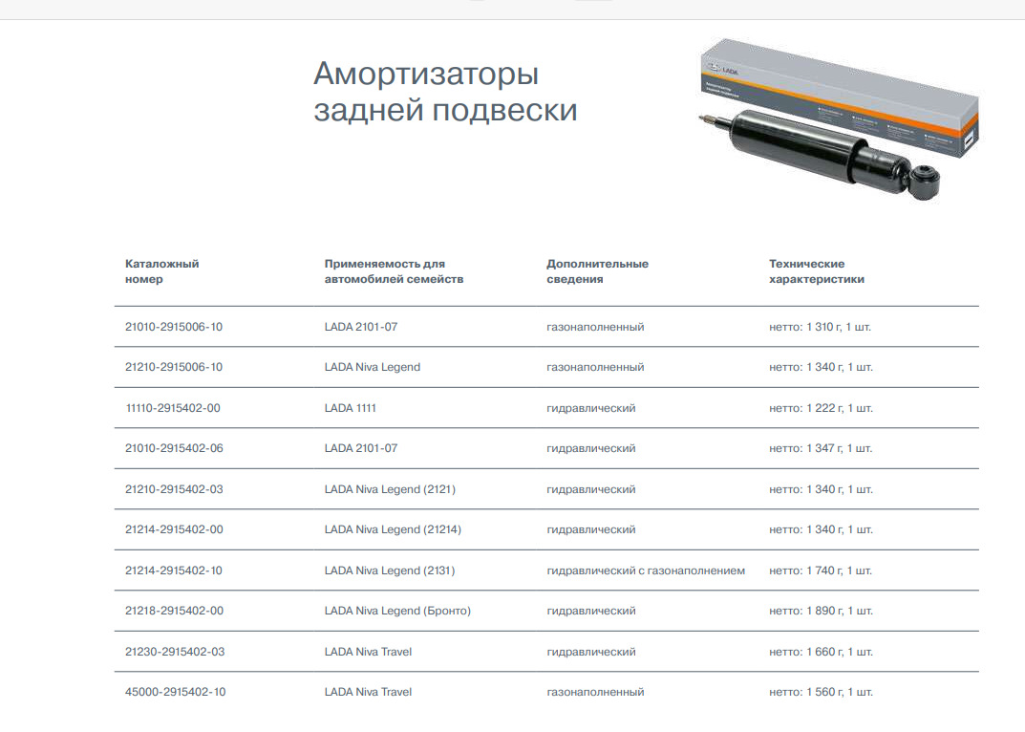The width and height of the screenshot is (1025, 732).
Task: Select catalog number 21210-2915006-10
Action: point(174,367)
